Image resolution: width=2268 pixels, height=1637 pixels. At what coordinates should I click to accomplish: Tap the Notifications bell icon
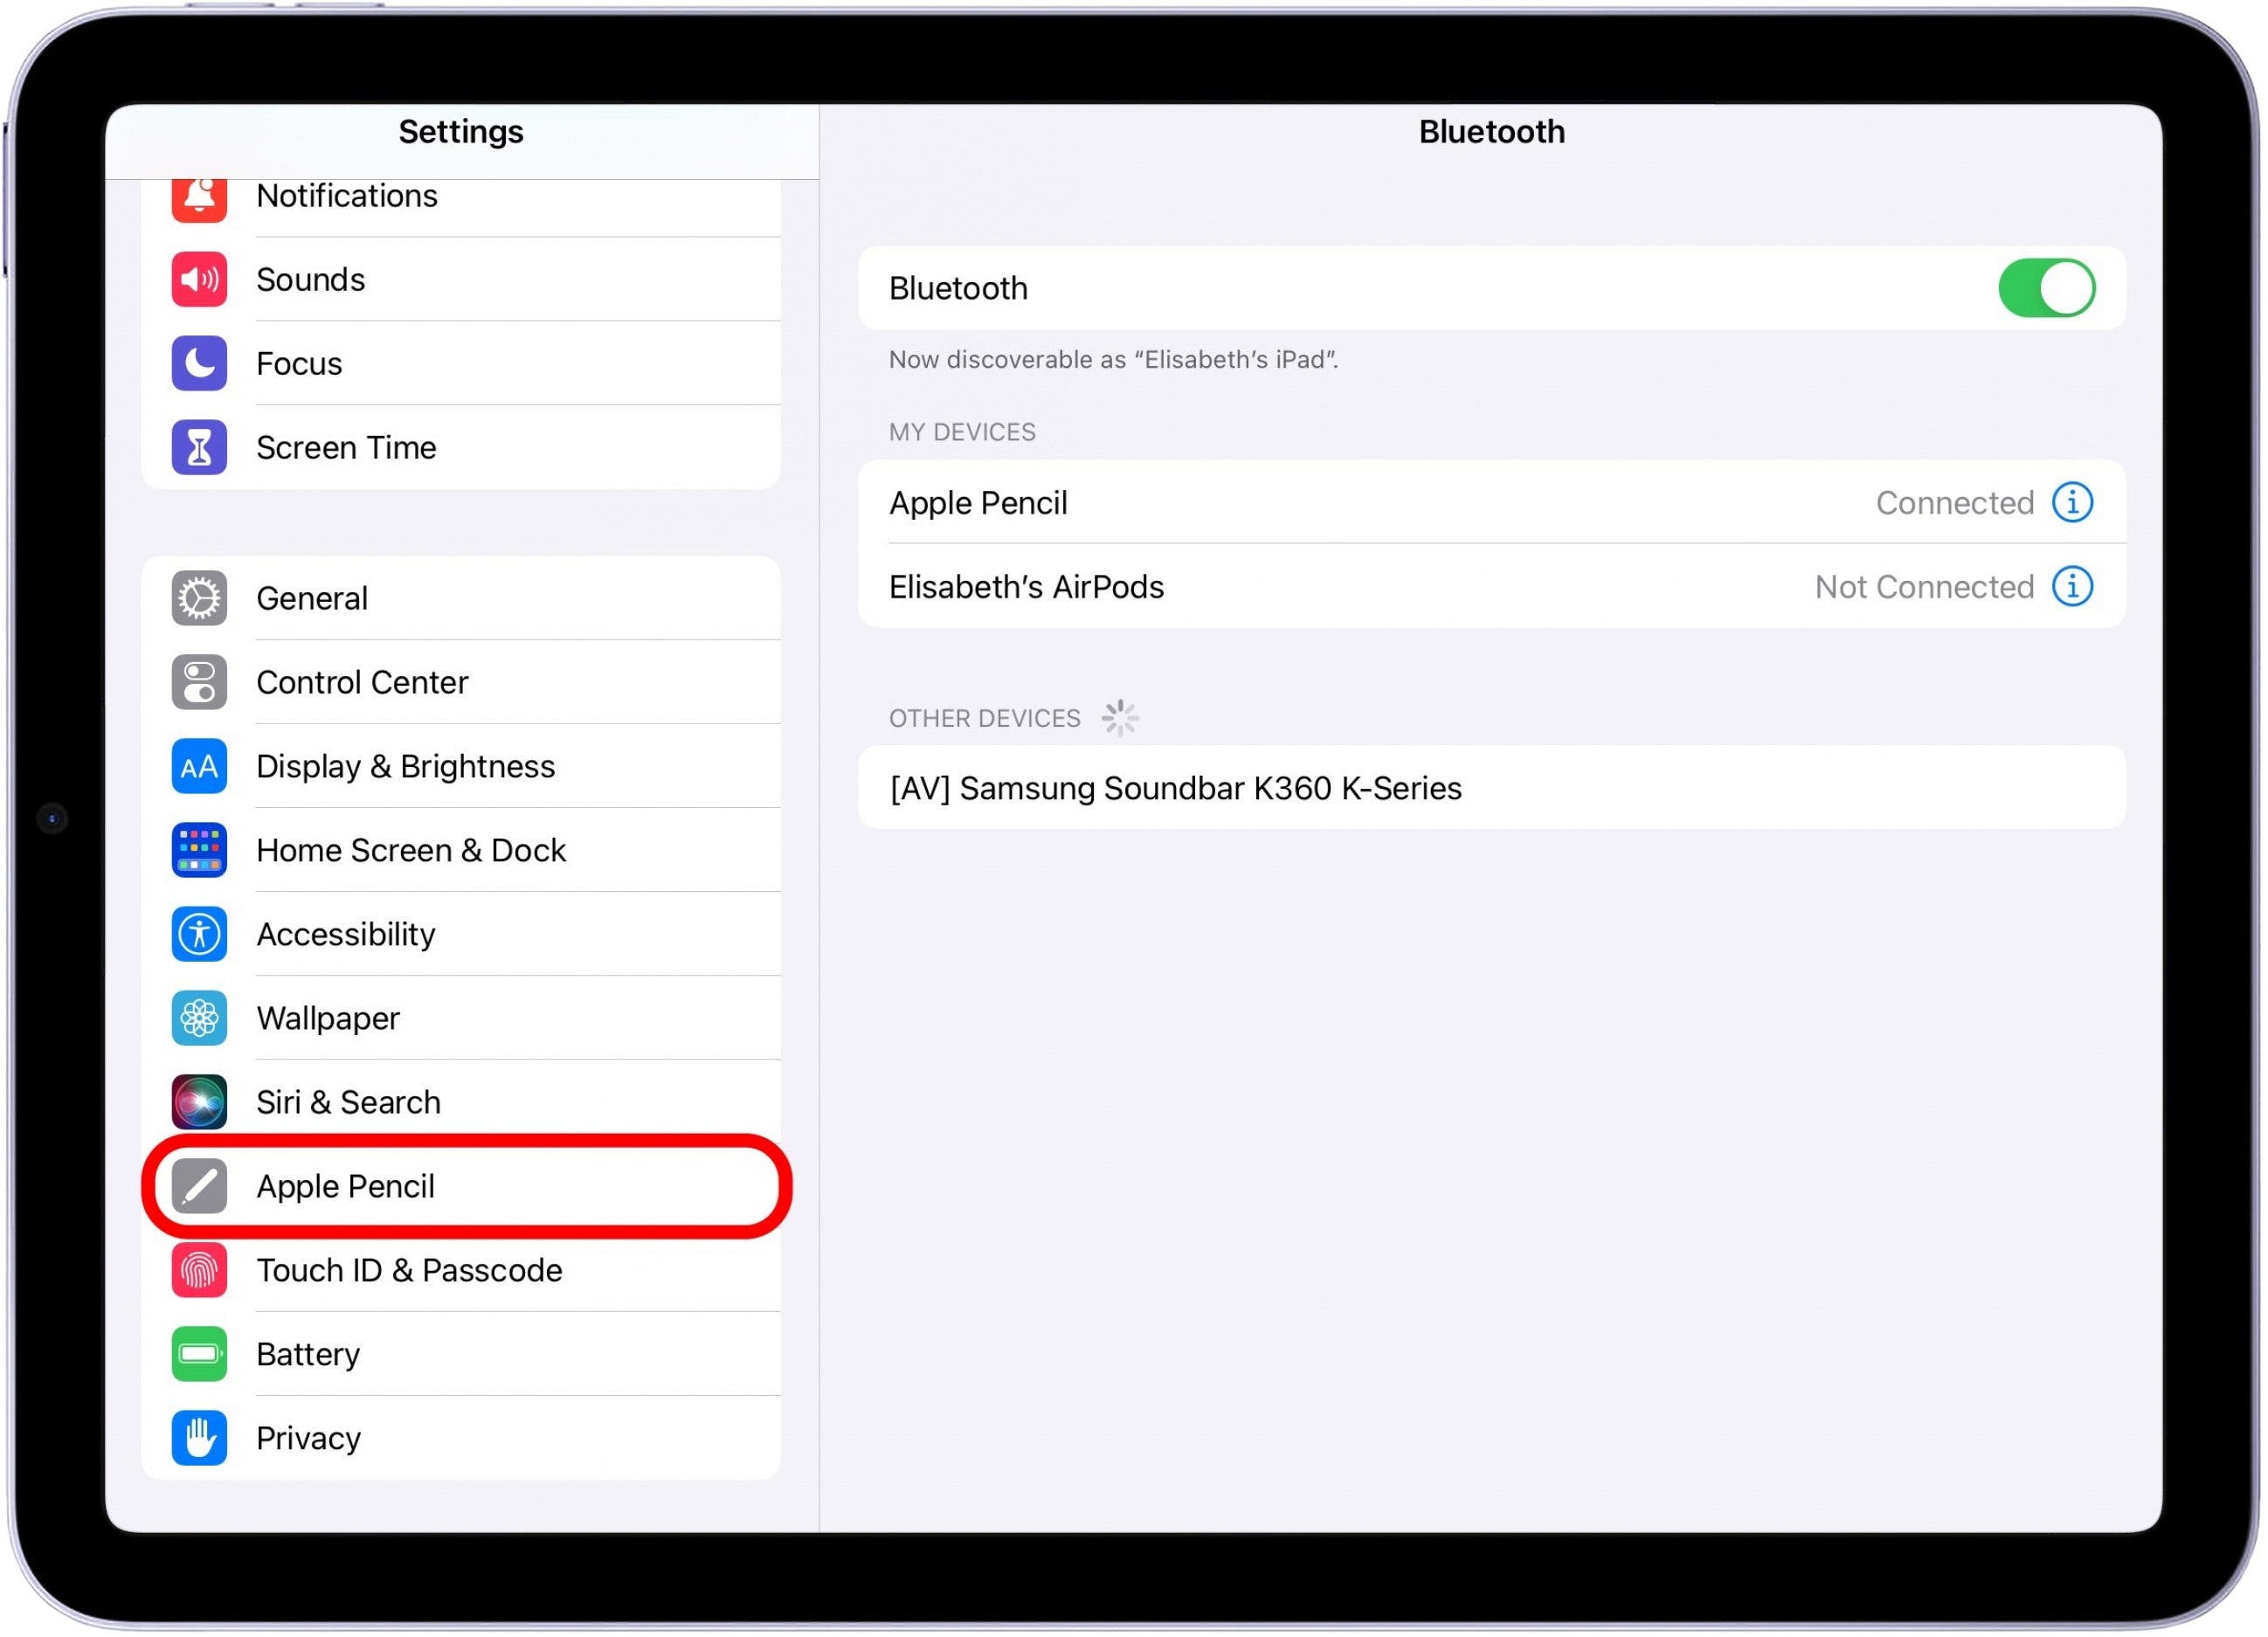click(x=199, y=198)
